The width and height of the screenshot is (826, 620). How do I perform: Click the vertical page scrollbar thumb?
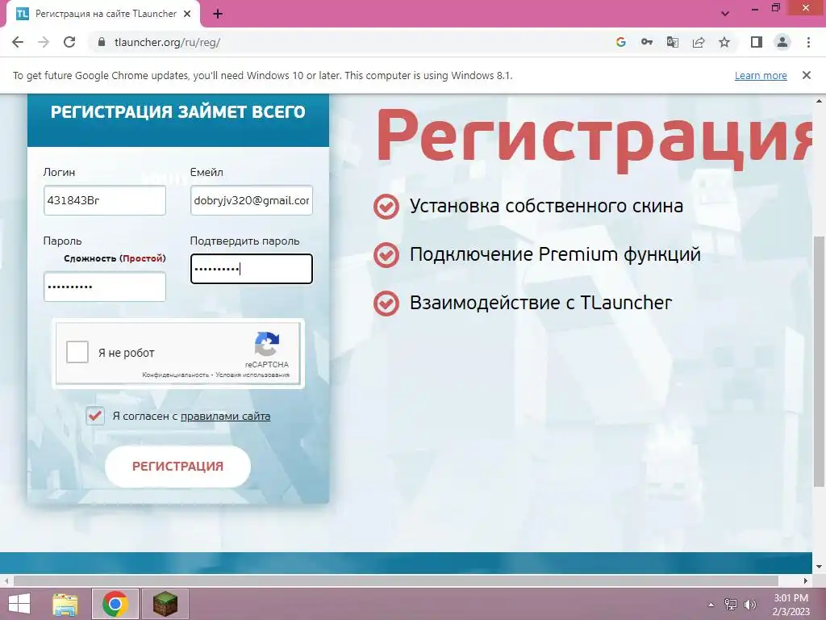[819, 361]
